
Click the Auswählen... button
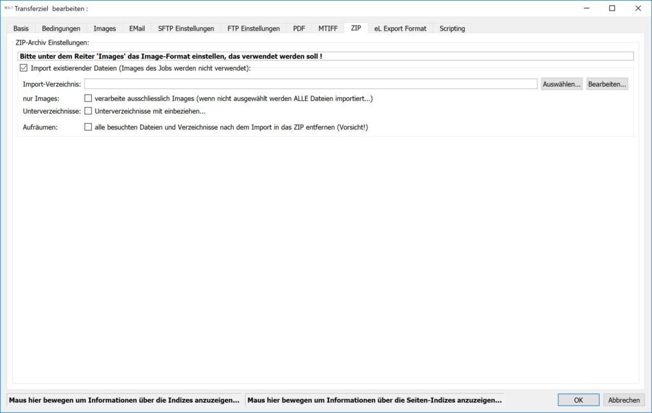562,84
